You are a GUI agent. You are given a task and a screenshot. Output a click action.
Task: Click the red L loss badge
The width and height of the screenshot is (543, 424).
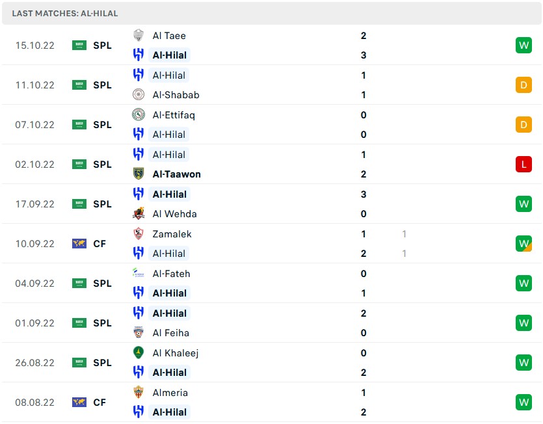pos(523,165)
